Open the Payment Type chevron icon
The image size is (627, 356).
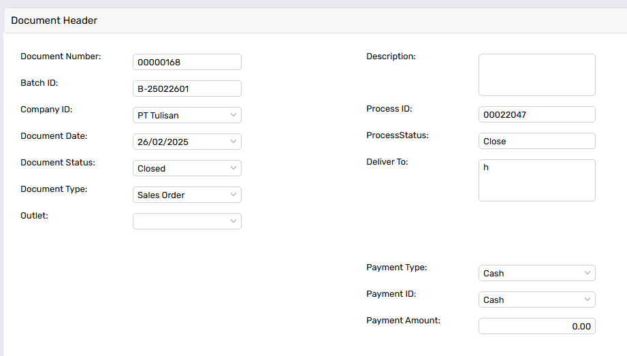(x=588, y=273)
